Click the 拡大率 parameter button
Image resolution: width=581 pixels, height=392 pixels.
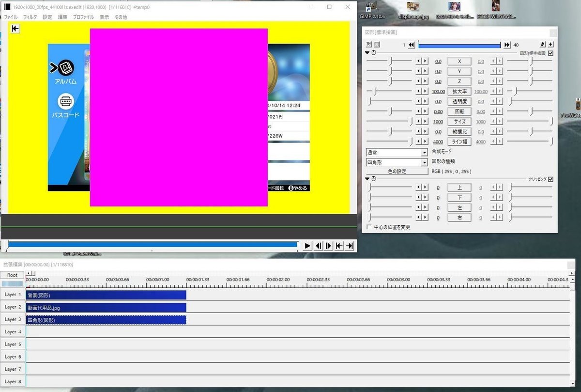coord(459,92)
